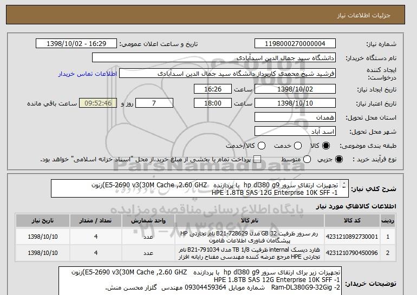The height and width of the screenshot is (295, 417).
Task: Click the واحد شمارش column header
Action: 148,221
